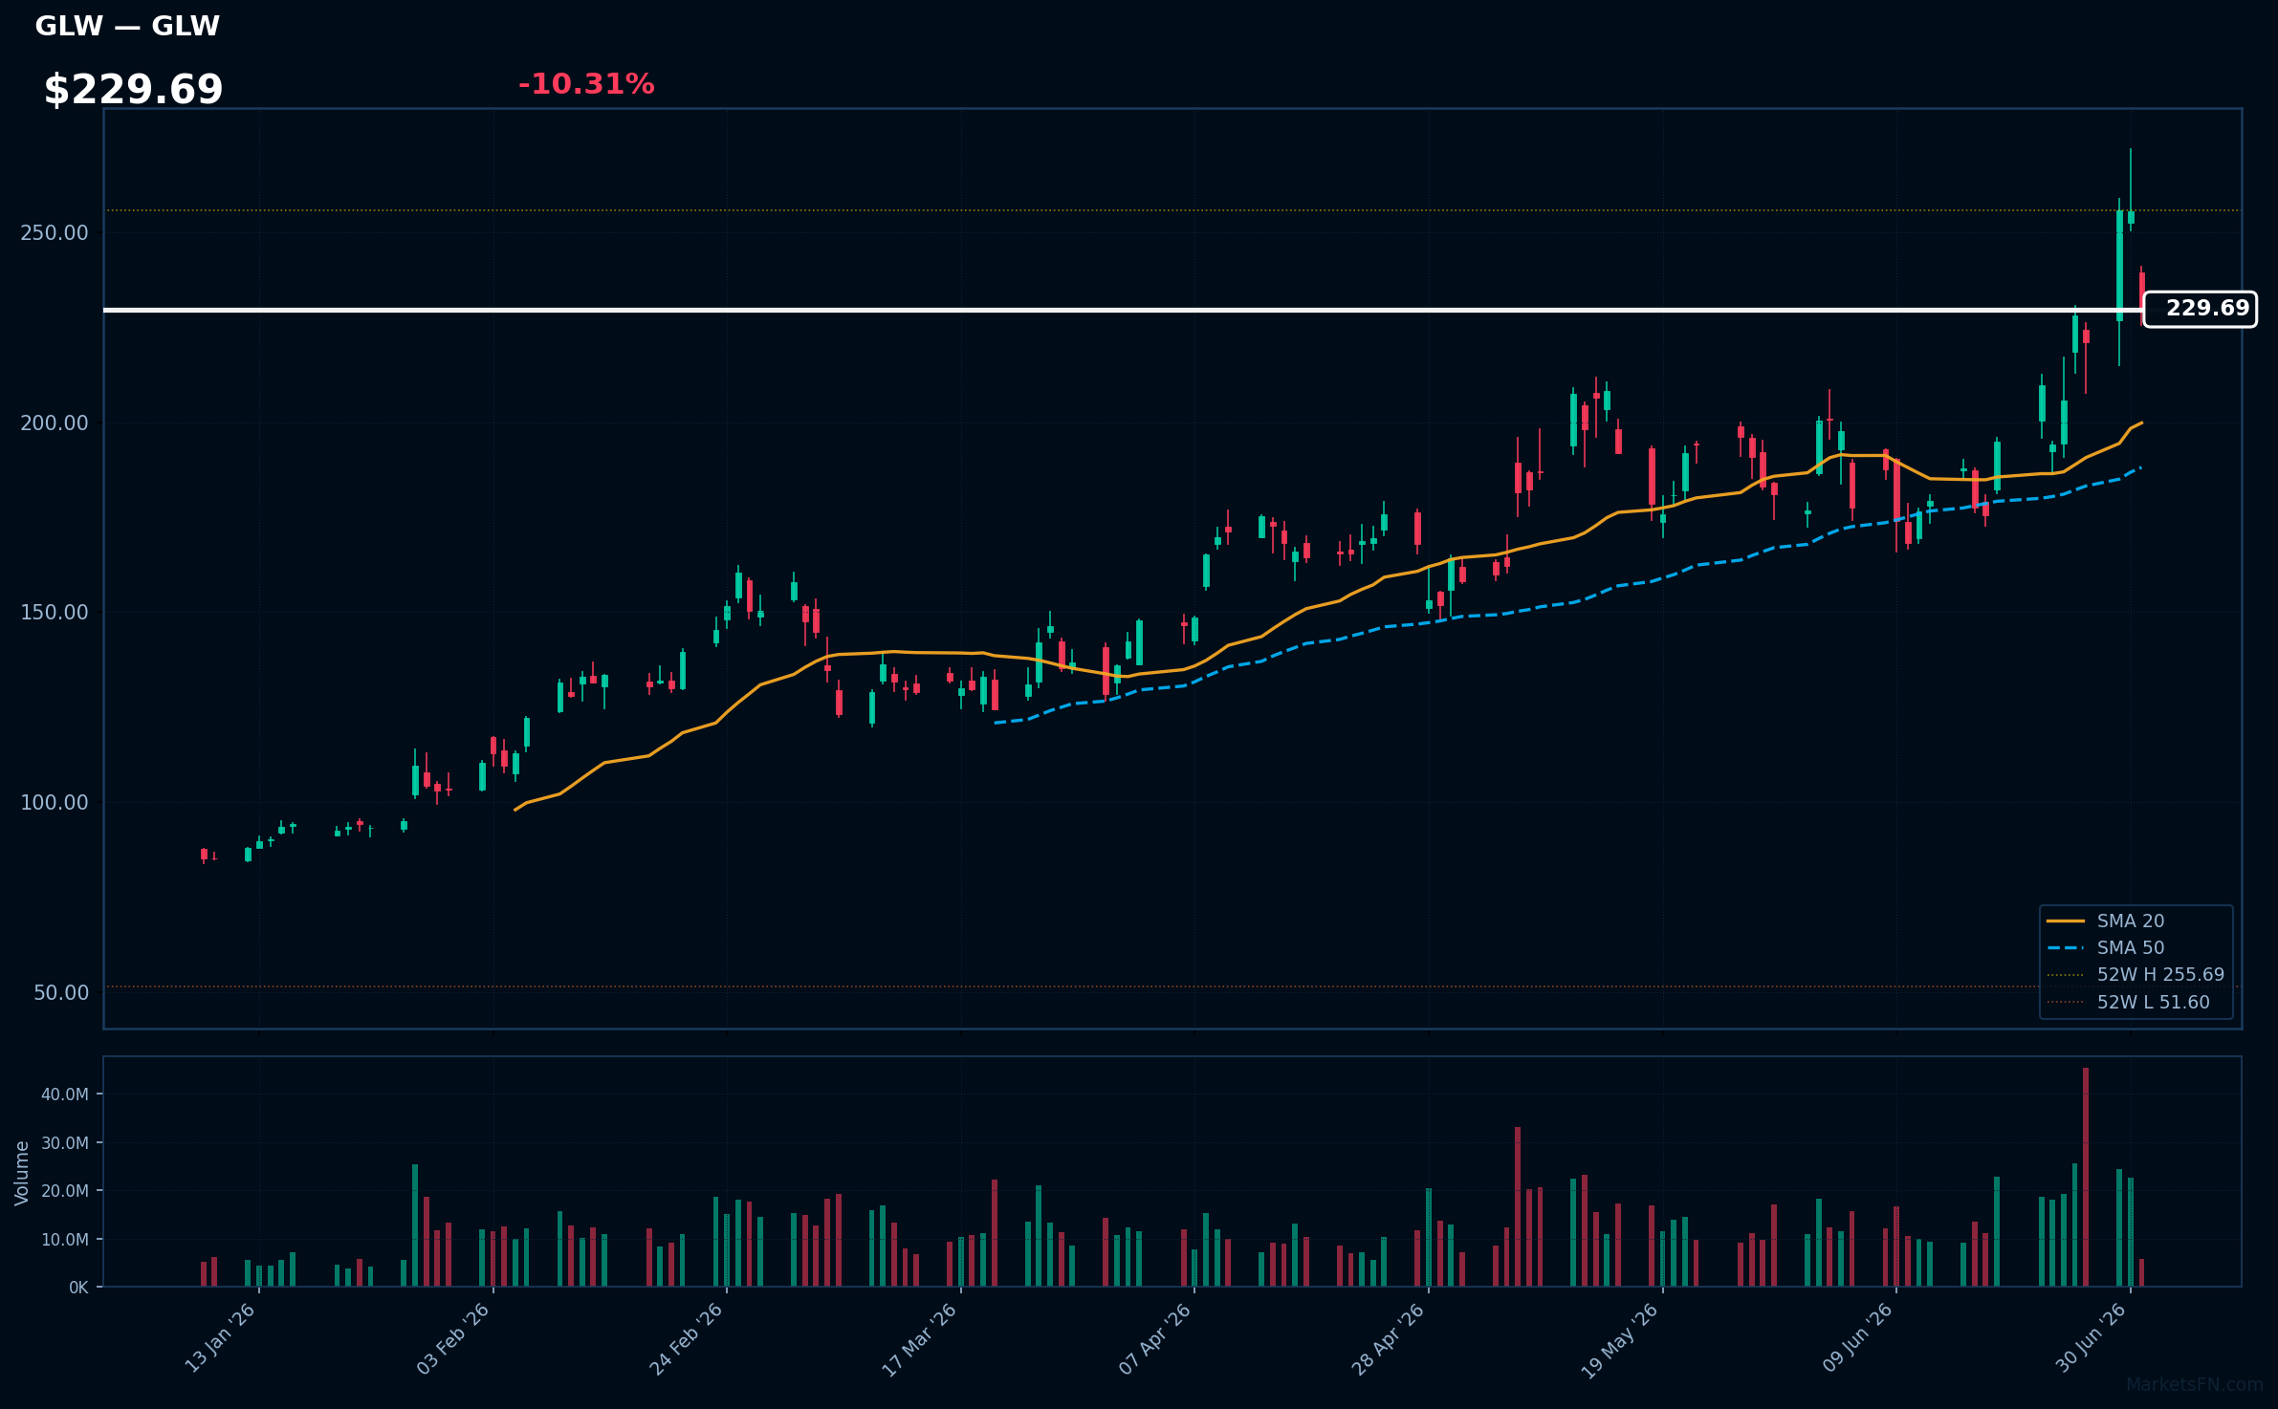
Task: Click the 0K volume axis label
Action: pyautogui.click(x=78, y=1288)
